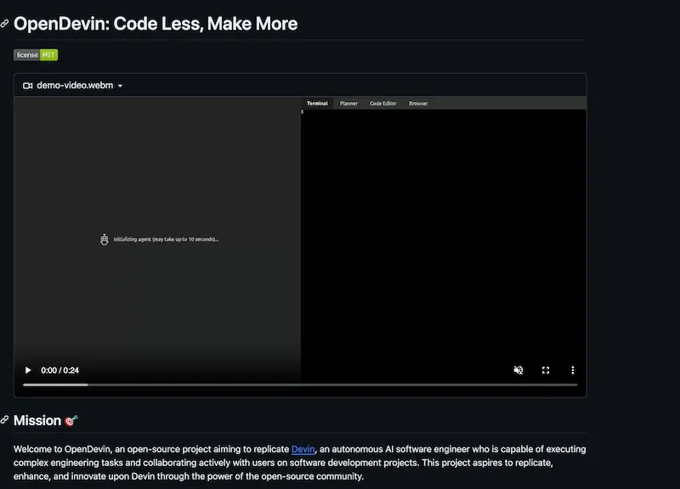The width and height of the screenshot is (680, 489).
Task: Click inside the black terminal output area
Action: click(442, 238)
